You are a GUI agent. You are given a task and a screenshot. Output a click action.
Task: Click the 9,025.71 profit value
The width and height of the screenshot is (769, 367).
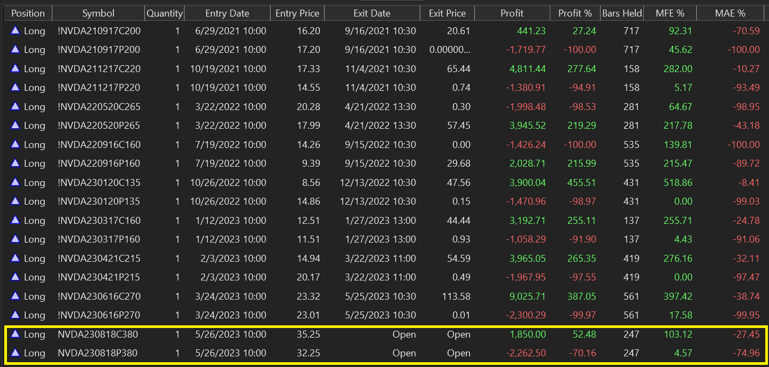[x=527, y=296]
